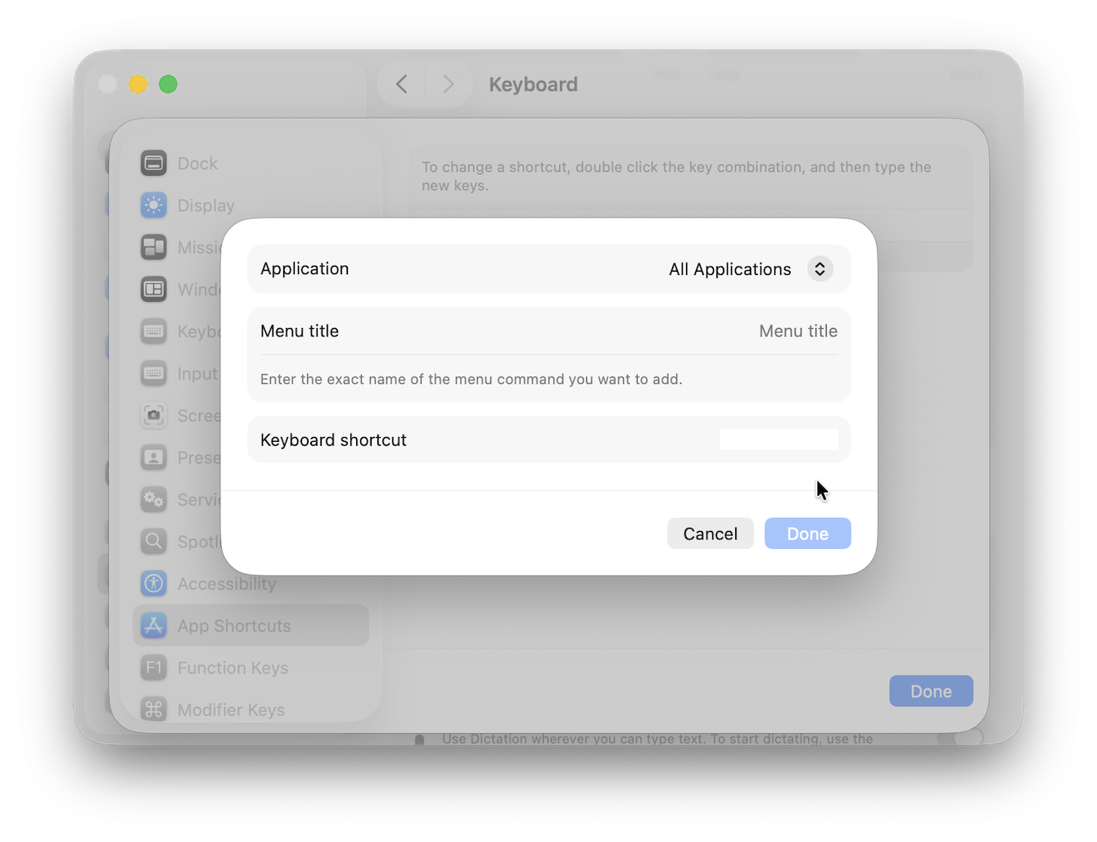The height and width of the screenshot is (842, 1097).
Task: Click the Services gears icon
Action: click(154, 499)
